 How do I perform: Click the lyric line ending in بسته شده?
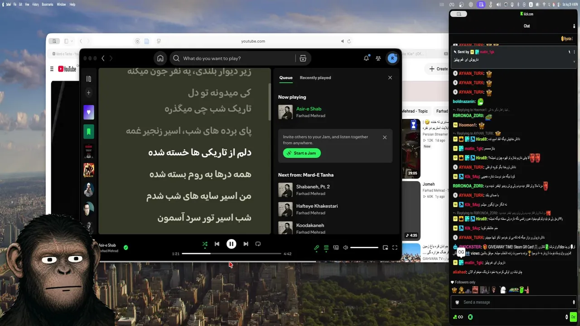tap(200, 174)
